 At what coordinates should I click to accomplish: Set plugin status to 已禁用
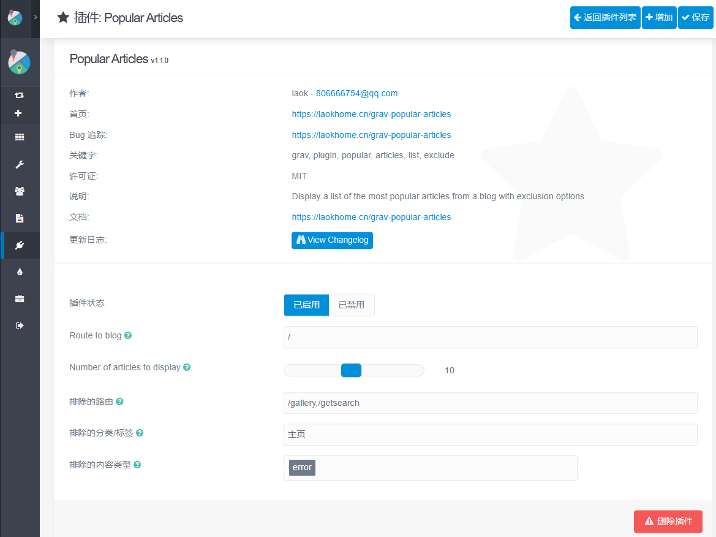click(x=352, y=305)
